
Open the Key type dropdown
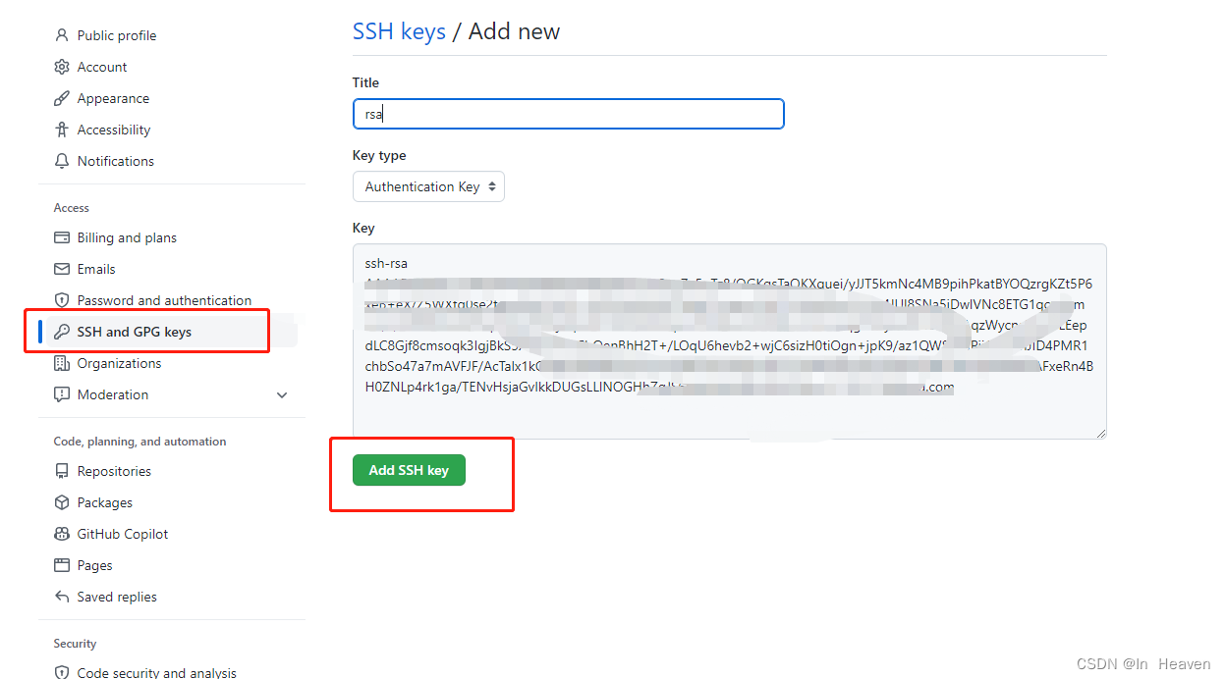point(428,186)
